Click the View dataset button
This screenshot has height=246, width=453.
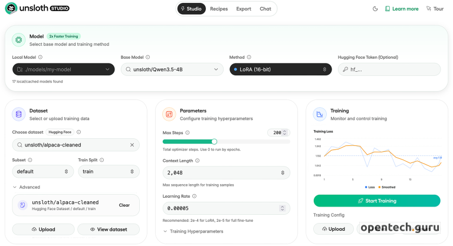point(109,229)
